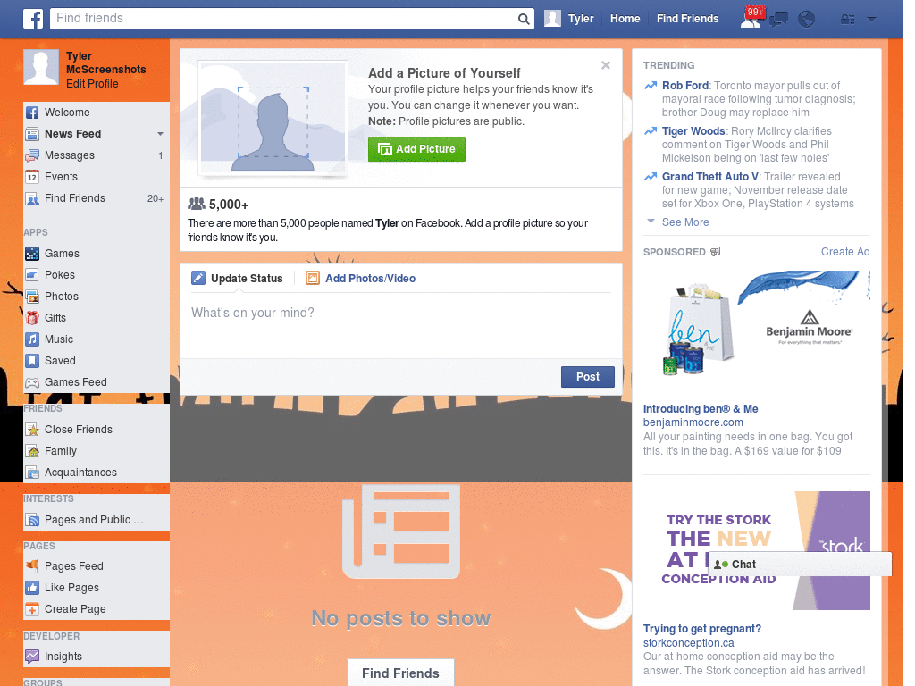Click the News Feed sidebar icon

(32, 134)
